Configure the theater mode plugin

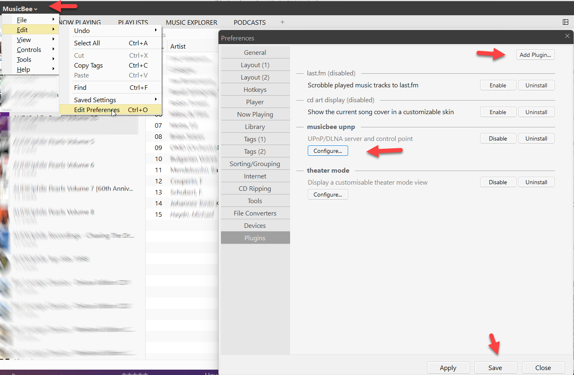coord(328,195)
